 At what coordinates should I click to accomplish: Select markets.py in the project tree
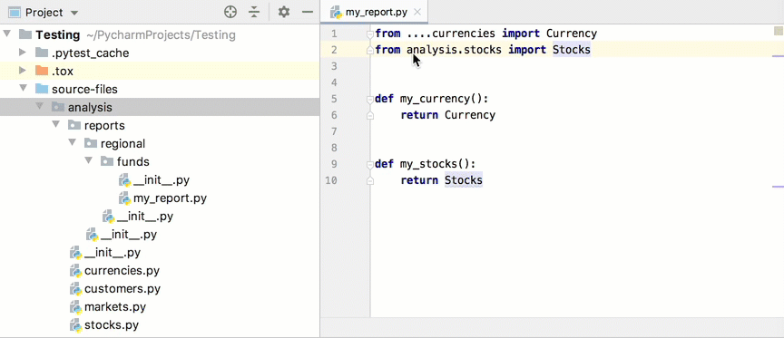click(x=115, y=306)
